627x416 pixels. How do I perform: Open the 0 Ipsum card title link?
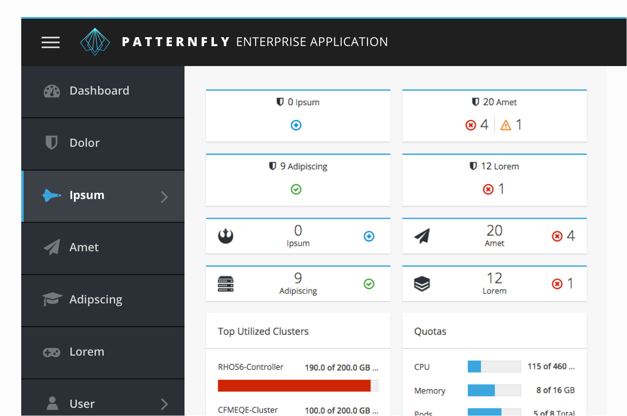coord(303,102)
